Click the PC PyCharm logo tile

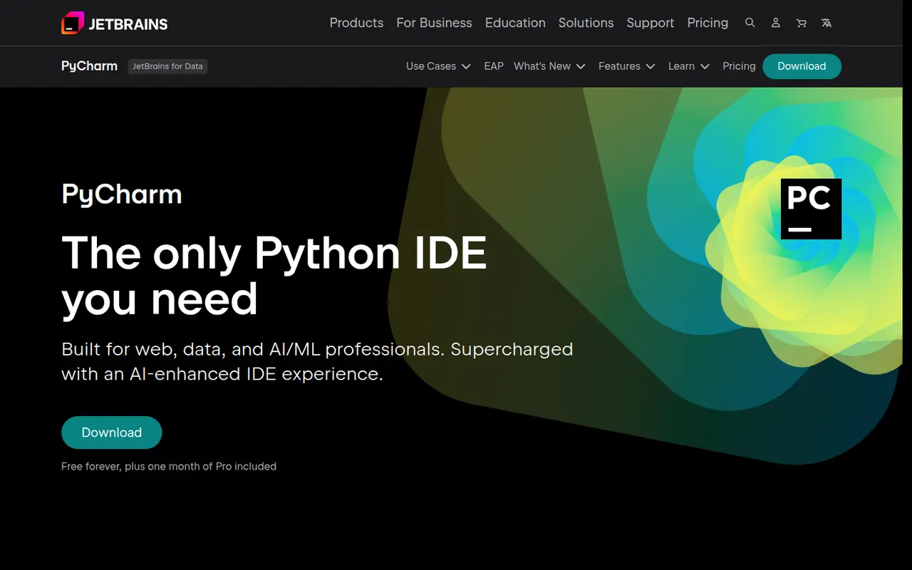pyautogui.click(x=811, y=209)
